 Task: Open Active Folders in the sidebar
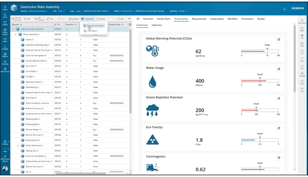pyautogui.click(x=5, y=32)
